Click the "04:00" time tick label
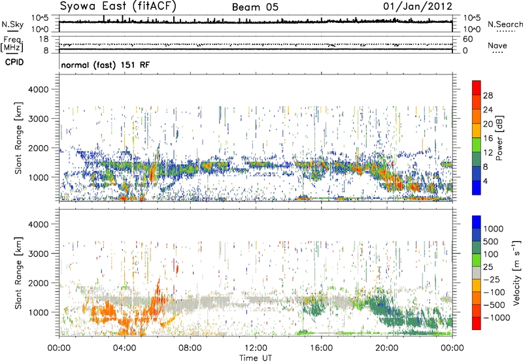 click(x=124, y=348)
